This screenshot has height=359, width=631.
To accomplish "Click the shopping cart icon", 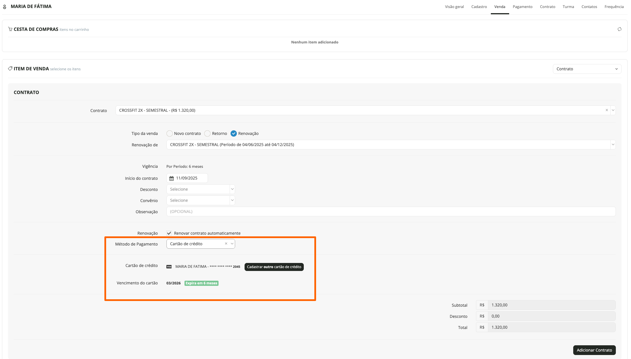I will pyautogui.click(x=10, y=29).
